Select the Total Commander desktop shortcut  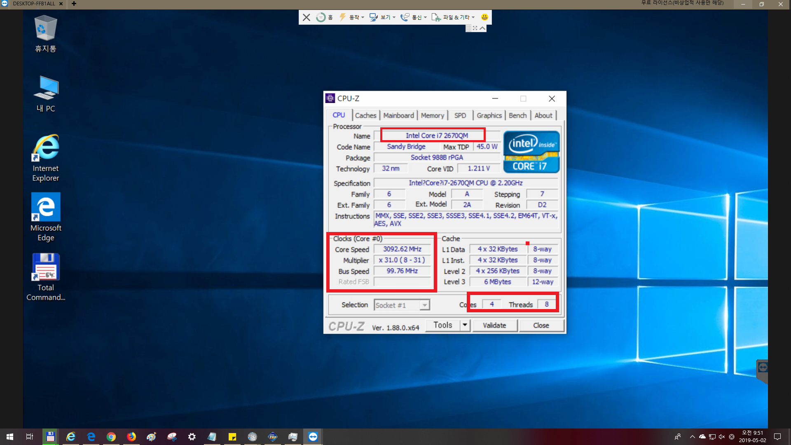coord(46,277)
